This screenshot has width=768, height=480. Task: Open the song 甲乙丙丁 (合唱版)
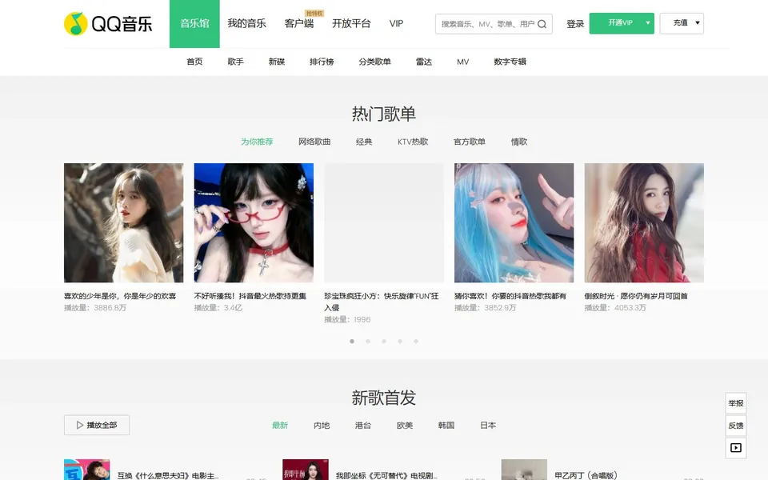tap(586, 475)
